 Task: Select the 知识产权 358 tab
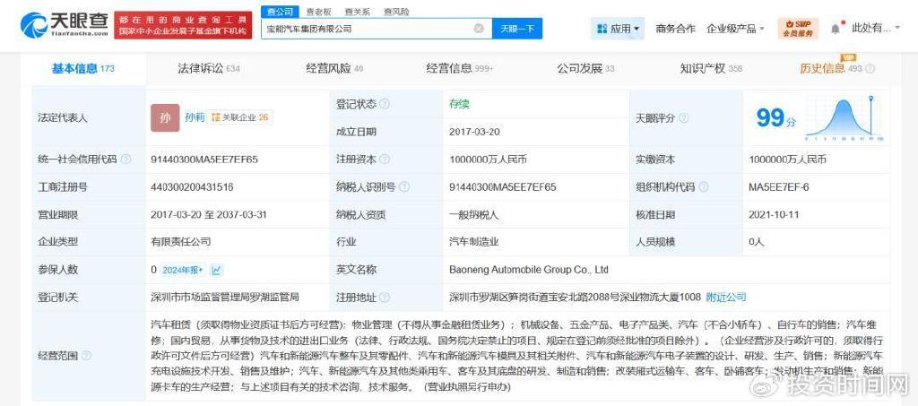pyautogui.click(x=711, y=68)
